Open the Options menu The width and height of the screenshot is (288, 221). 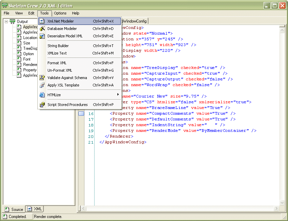(x=60, y=13)
